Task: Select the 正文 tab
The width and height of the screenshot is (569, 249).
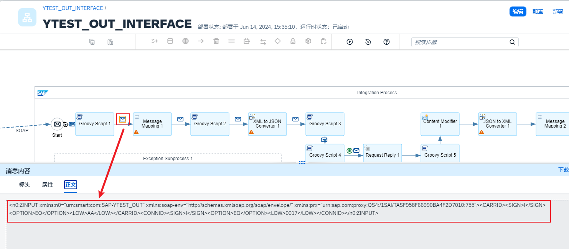Action: tap(71, 185)
